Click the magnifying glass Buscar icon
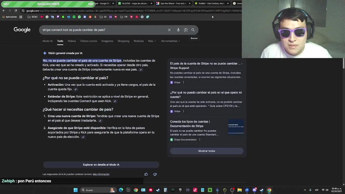This screenshot has height=194, width=345. pos(193,30)
